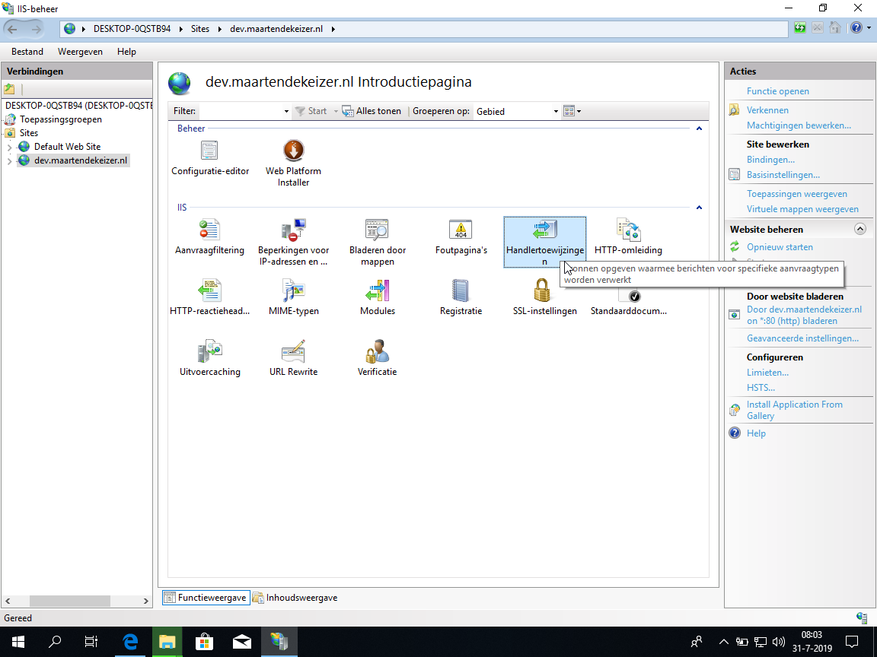This screenshot has height=657, width=877.
Task: Click Geavanceerde instellingen link
Action: pos(802,338)
